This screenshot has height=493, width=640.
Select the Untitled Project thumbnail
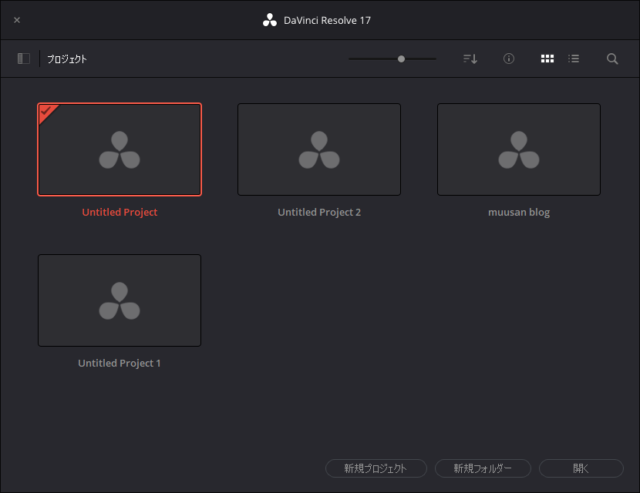point(120,149)
